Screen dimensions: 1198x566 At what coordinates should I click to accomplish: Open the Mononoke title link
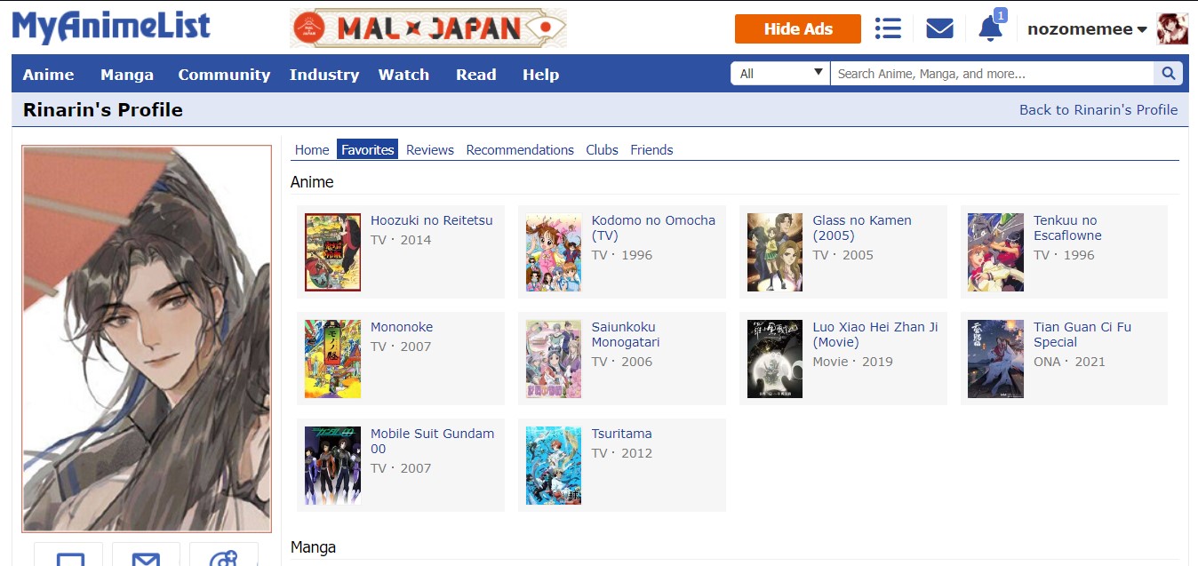coord(402,327)
